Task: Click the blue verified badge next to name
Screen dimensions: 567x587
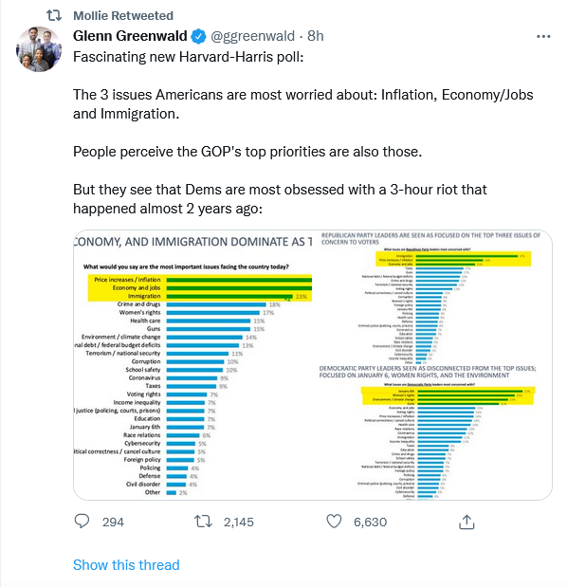Action: [198, 36]
